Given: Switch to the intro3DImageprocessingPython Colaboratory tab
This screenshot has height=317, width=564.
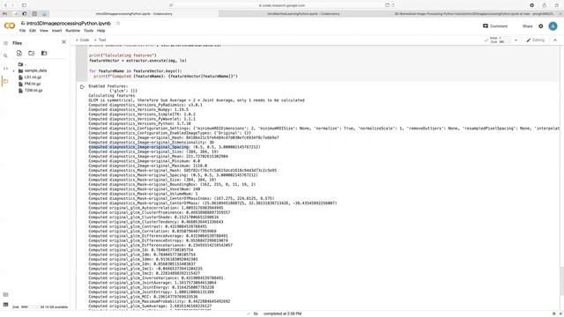Looking at the screenshot, I should 134,14.
